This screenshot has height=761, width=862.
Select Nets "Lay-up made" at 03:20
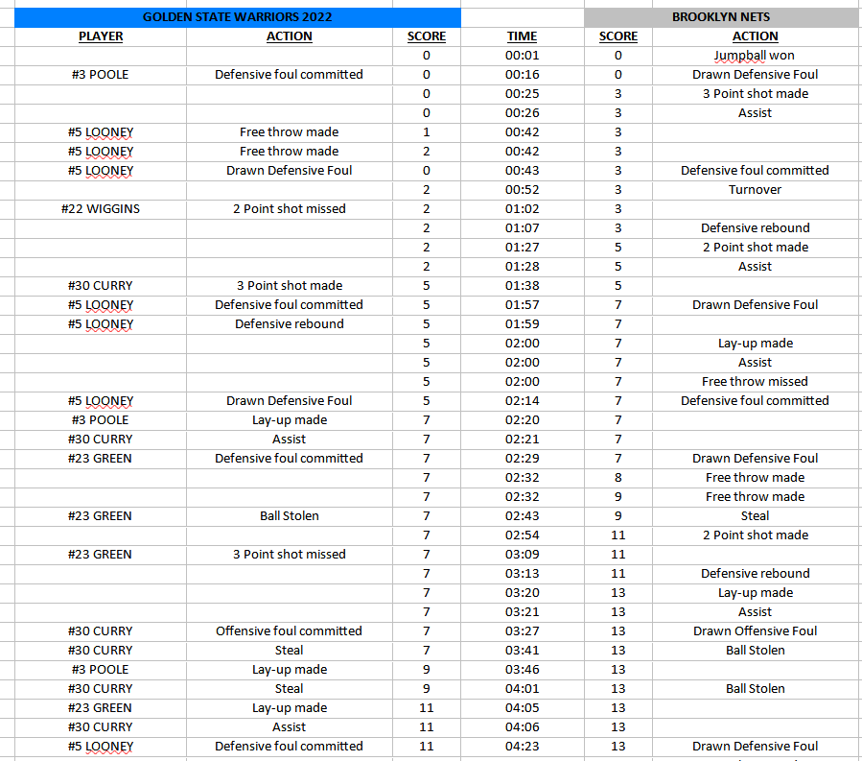(756, 593)
